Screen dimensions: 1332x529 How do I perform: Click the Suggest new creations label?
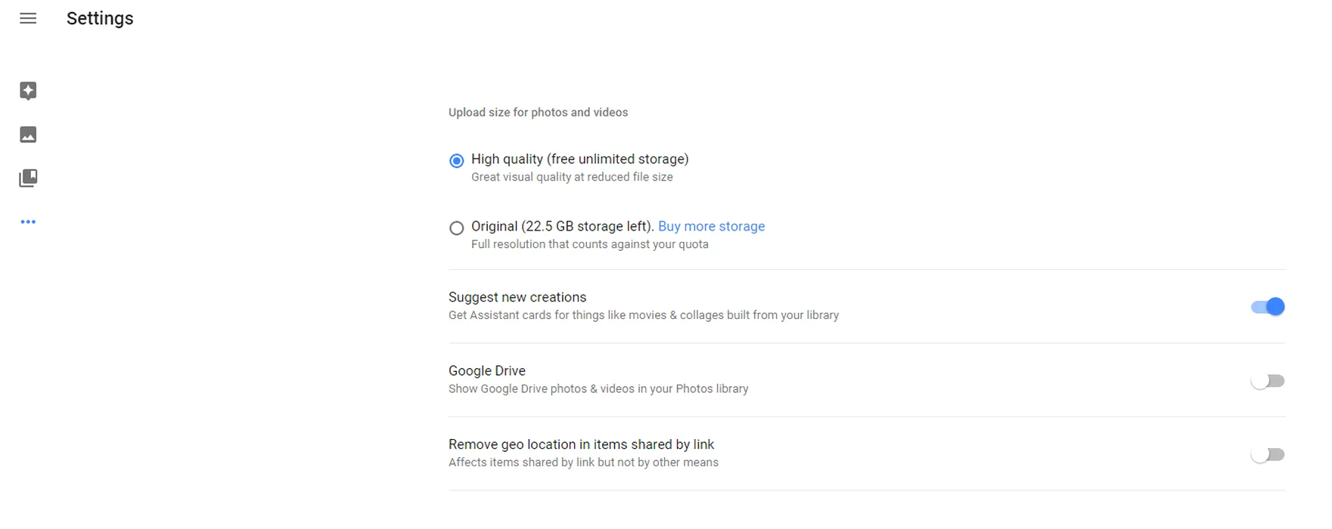(x=517, y=298)
